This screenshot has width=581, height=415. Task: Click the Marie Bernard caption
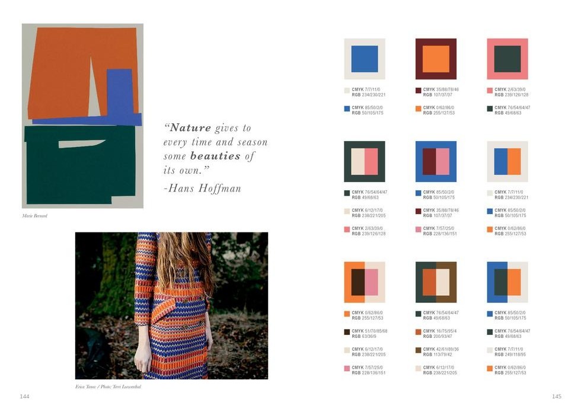pyautogui.click(x=35, y=216)
